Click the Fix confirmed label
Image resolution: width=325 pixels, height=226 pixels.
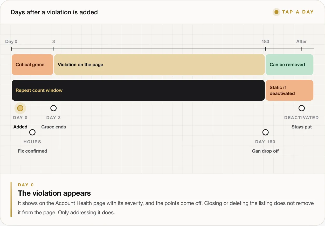(32, 151)
